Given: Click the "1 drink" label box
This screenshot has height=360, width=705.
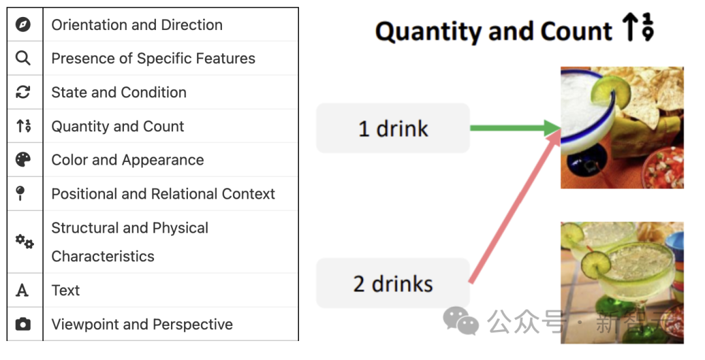Looking at the screenshot, I should [393, 128].
